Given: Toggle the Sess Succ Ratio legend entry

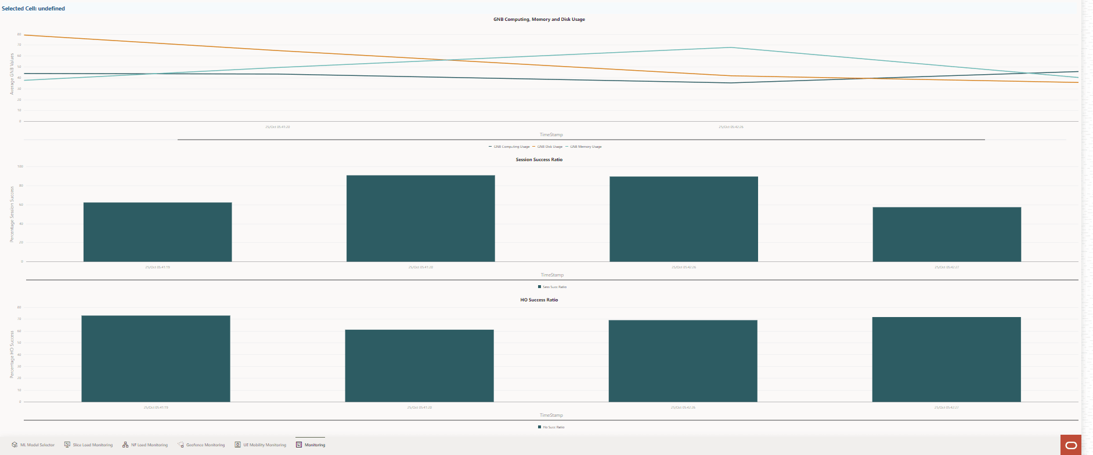Looking at the screenshot, I should [552, 287].
